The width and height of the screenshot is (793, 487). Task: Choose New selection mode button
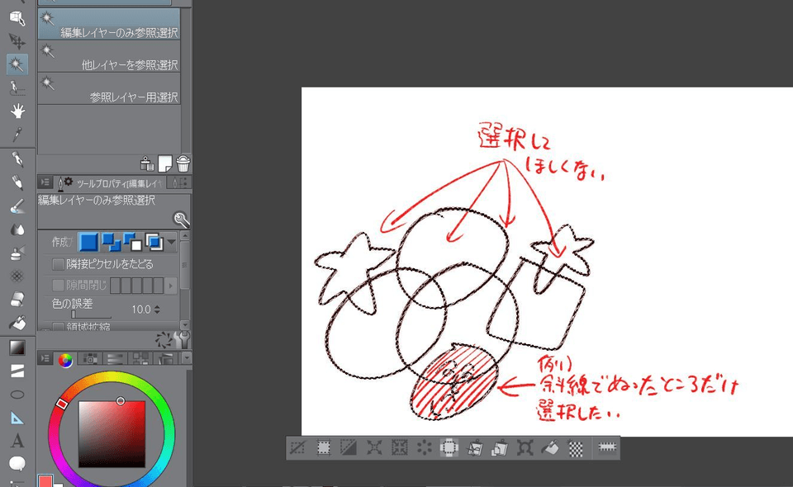click(x=88, y=242)
